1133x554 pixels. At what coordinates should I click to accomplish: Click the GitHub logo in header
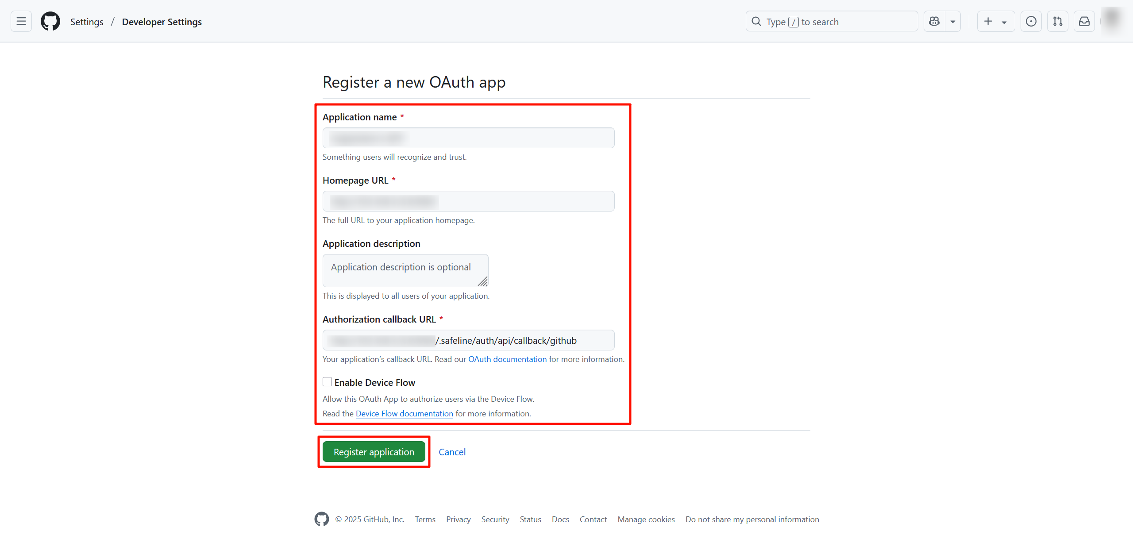pos(50,21)
